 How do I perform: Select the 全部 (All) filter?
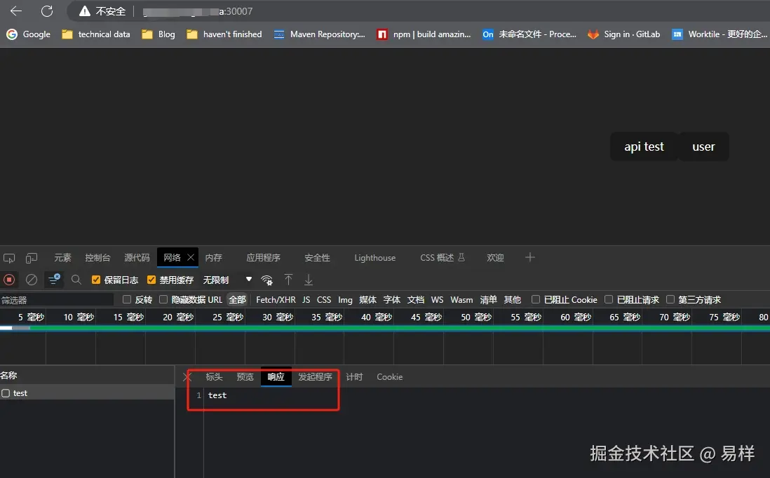pyautogui.click(x=237, y=300)
